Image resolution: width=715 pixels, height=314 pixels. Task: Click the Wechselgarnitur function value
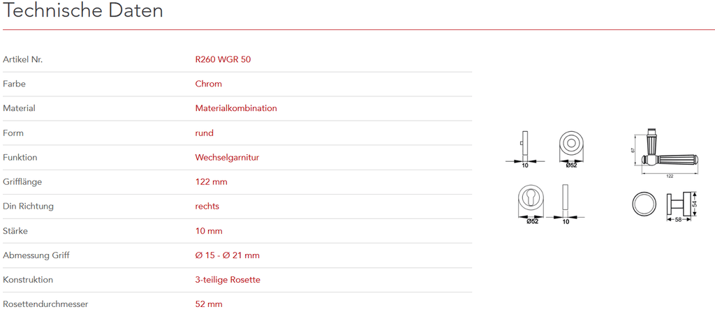coord(227,157)
